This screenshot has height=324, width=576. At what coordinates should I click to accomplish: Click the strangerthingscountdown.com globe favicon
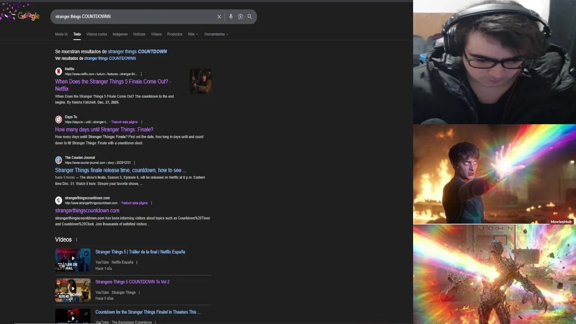coord(58,200)
